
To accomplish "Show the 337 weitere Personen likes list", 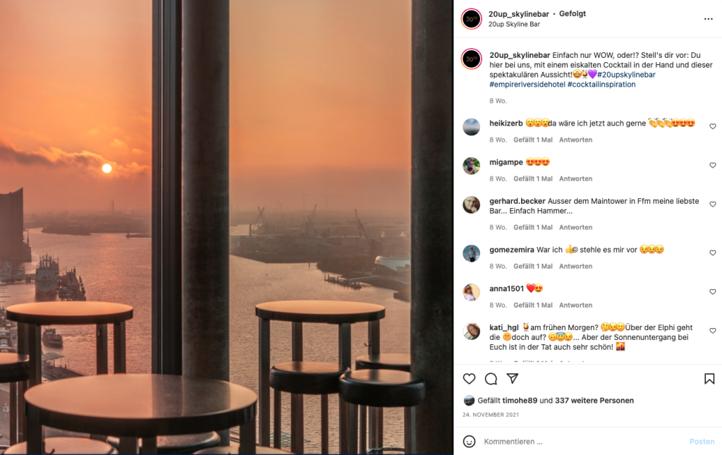I will point(594,401).
